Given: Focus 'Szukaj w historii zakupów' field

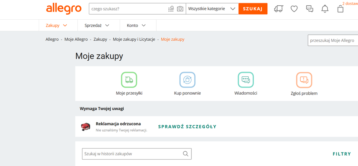Looking at the screenshot, I should (x=137, y=154).
